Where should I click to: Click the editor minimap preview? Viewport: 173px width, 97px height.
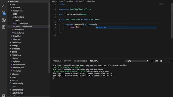162,4
